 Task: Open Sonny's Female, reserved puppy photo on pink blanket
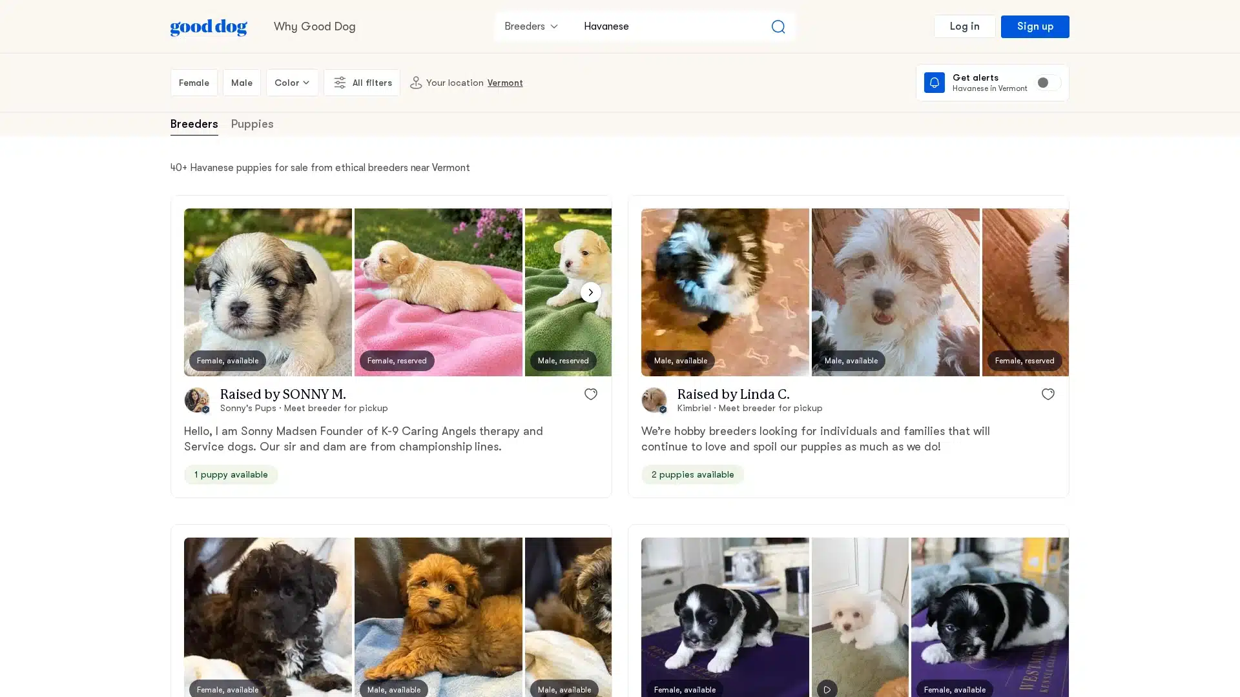439,292
